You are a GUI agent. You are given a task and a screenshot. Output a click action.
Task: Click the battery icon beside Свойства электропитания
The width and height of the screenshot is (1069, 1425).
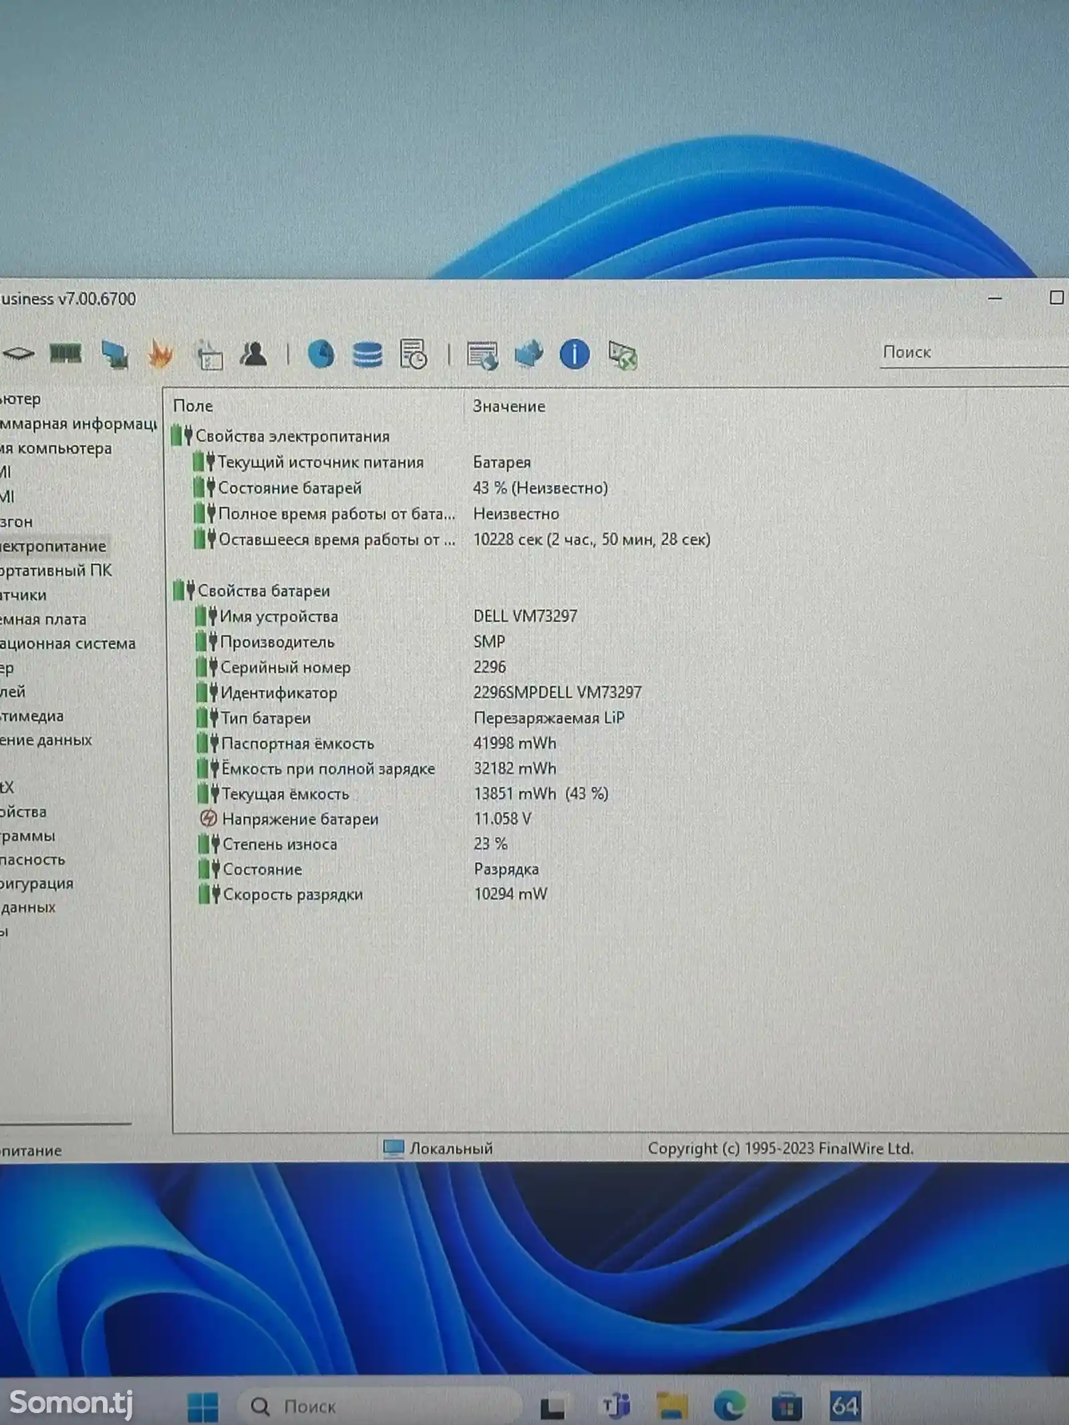tap(182, 436)
